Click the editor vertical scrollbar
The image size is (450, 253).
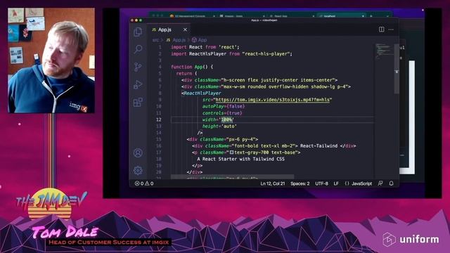(397, 69)
